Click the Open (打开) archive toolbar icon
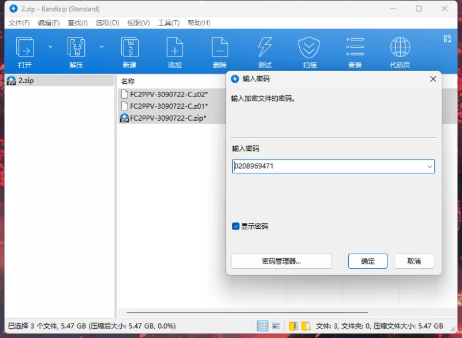Viewport: 462px width, 338px height. click(x=25, y=51)
